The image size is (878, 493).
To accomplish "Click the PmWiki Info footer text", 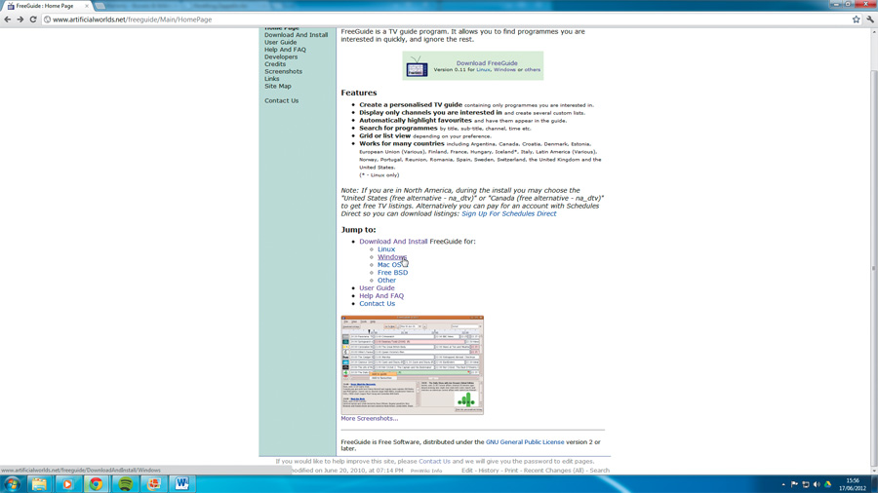I will tap(426, 471).
